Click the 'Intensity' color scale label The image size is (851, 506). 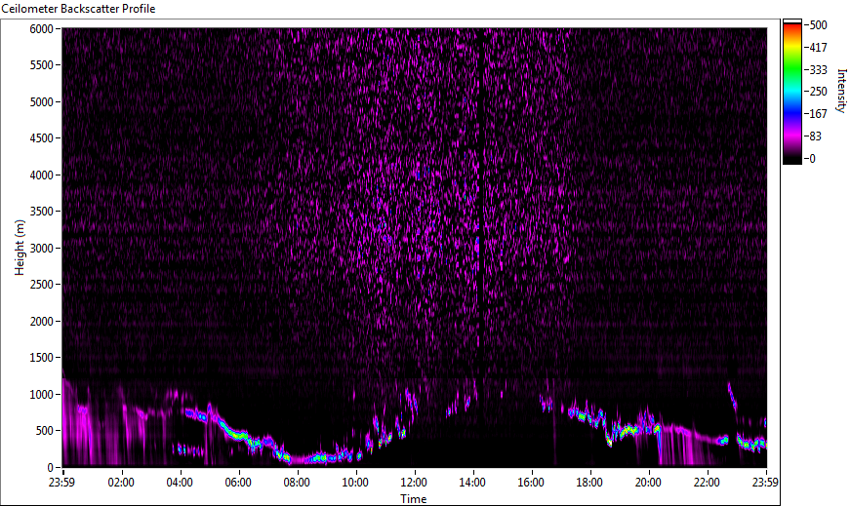(x=842, y=91)
